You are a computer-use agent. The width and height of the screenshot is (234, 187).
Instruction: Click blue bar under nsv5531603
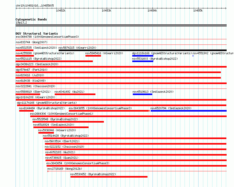click(143, 61)
